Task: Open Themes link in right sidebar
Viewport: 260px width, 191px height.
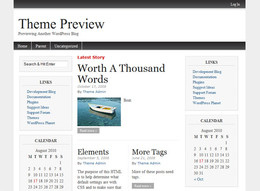Action: 199,98
